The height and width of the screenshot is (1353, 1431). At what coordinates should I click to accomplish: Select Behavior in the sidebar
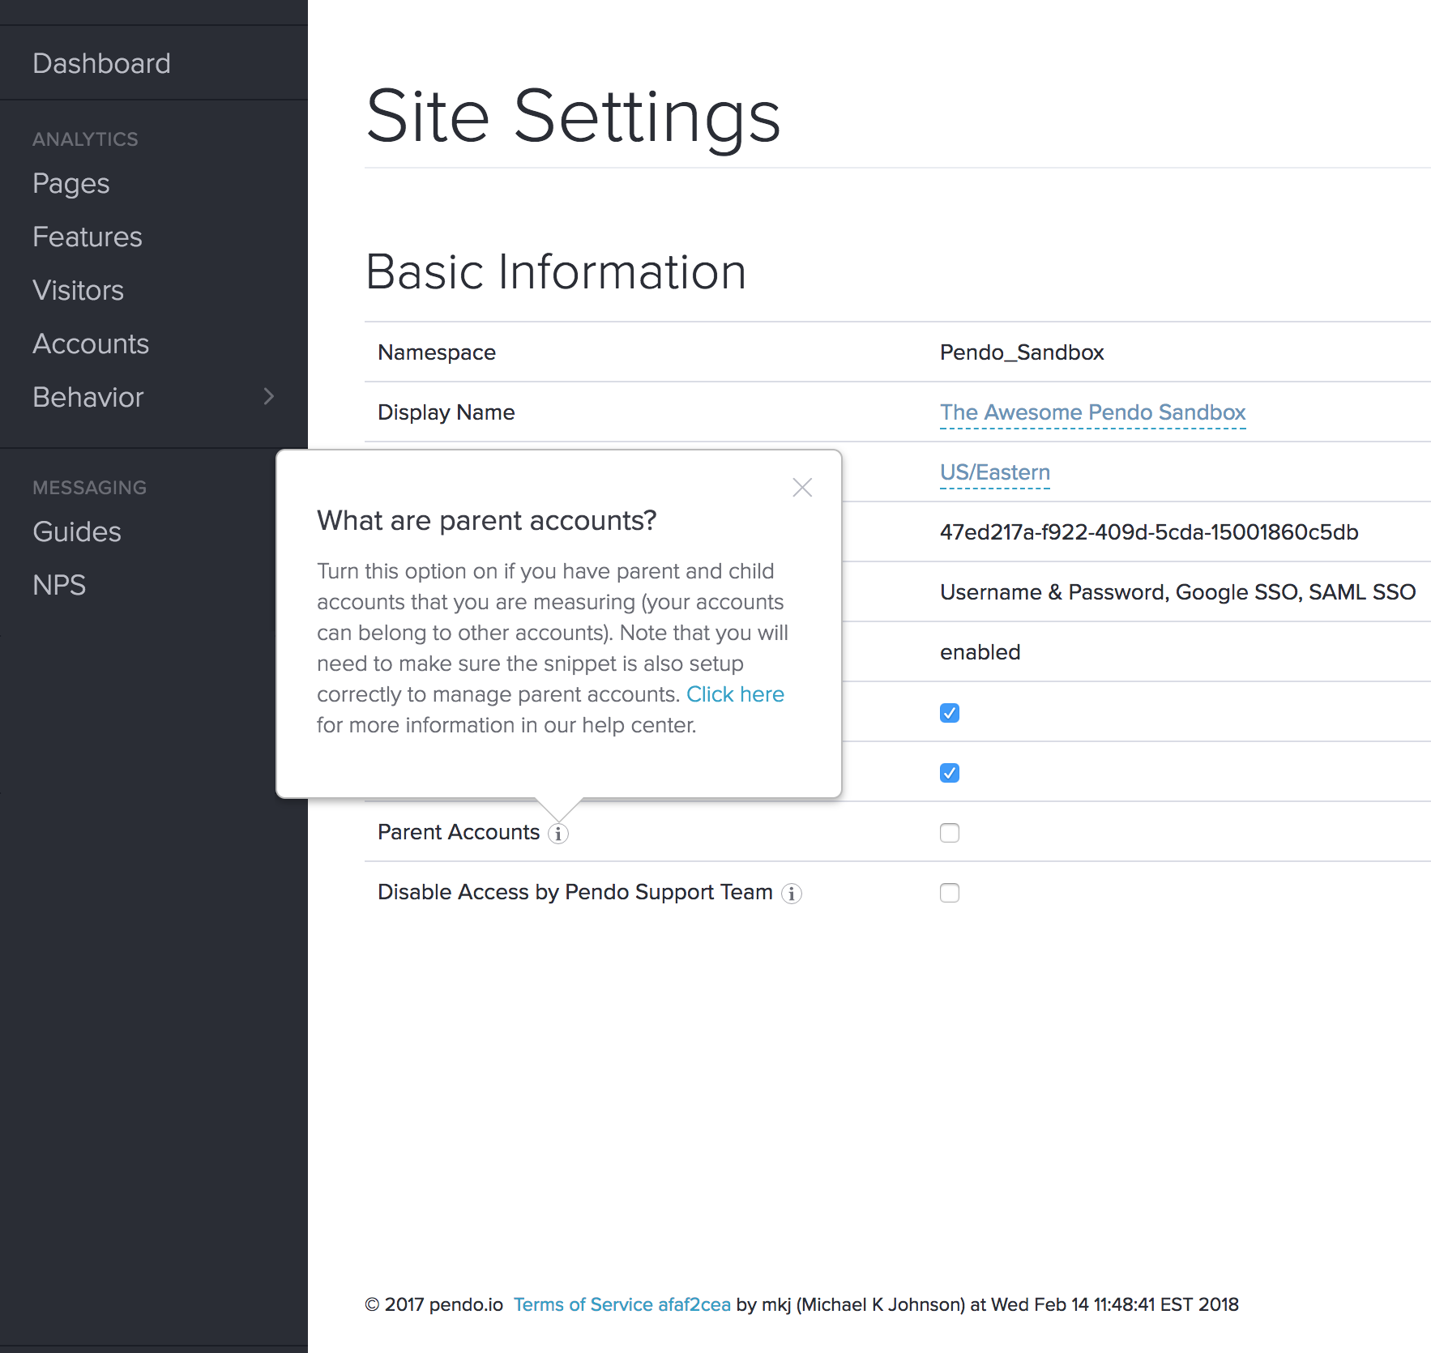88,398
